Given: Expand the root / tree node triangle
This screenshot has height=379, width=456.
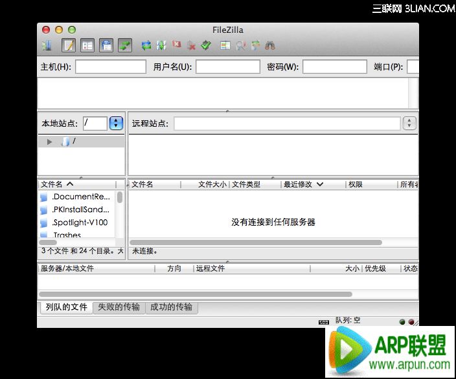Looking at the screenshot, I should [49, 142].
